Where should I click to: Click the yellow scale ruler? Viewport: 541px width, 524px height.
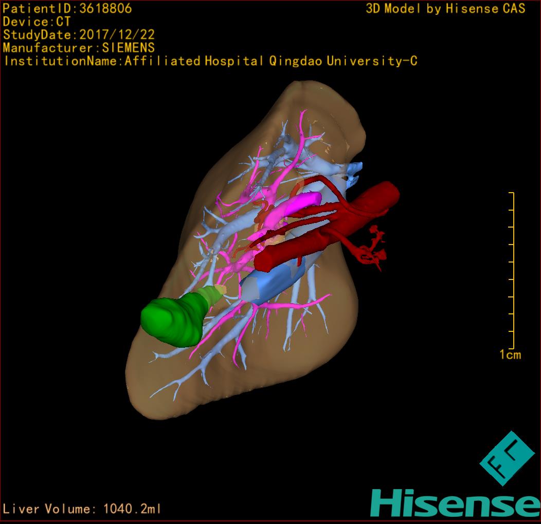[x=512, y=271]
